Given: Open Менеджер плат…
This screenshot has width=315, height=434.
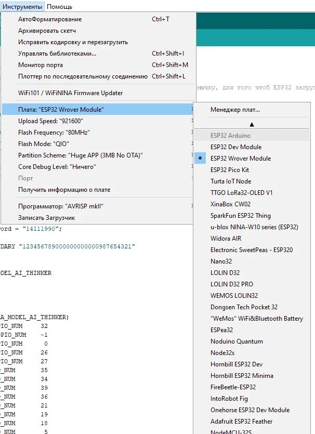Looking at the screenshot, I should (x=252, y=110).
